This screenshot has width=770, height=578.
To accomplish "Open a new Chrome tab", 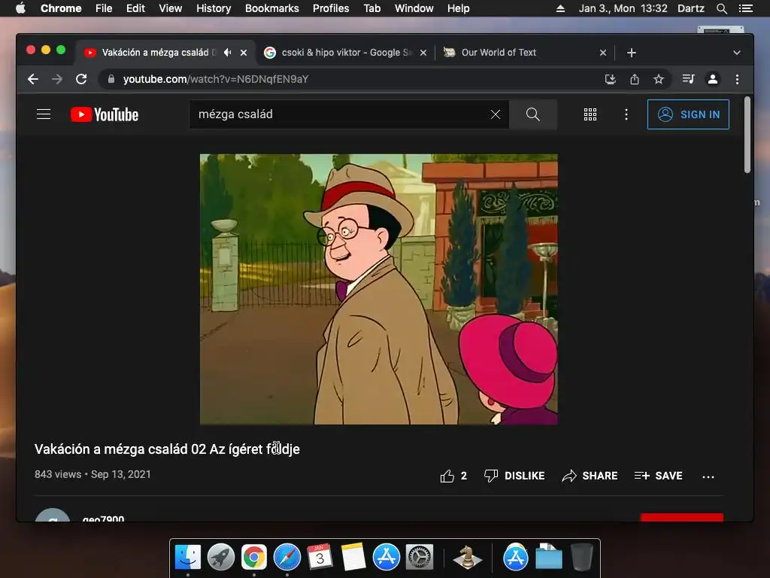I will pos(632,53).
